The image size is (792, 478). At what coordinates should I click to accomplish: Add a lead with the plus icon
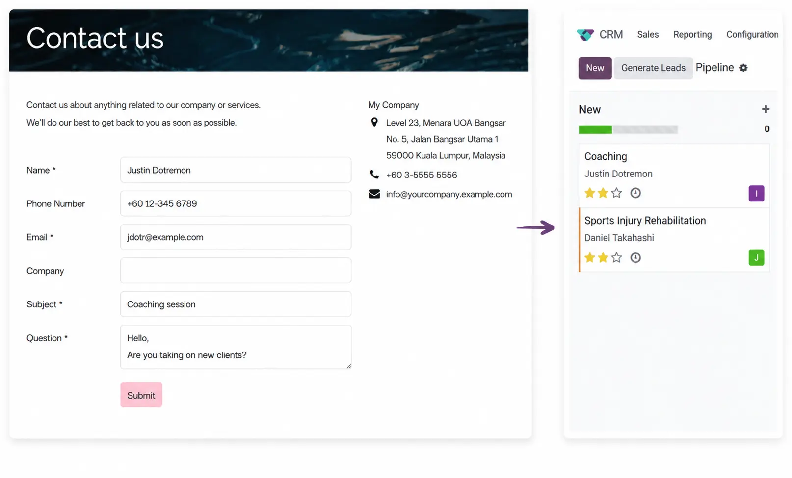(x=766, y=109)
